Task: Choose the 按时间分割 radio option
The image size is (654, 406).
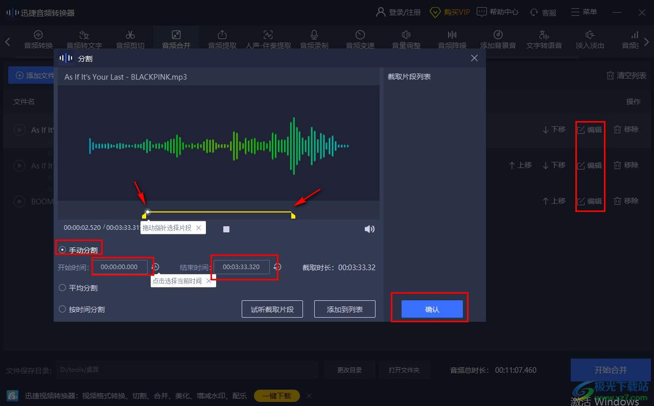Action: pyautogui.click(x=62, y=309)
